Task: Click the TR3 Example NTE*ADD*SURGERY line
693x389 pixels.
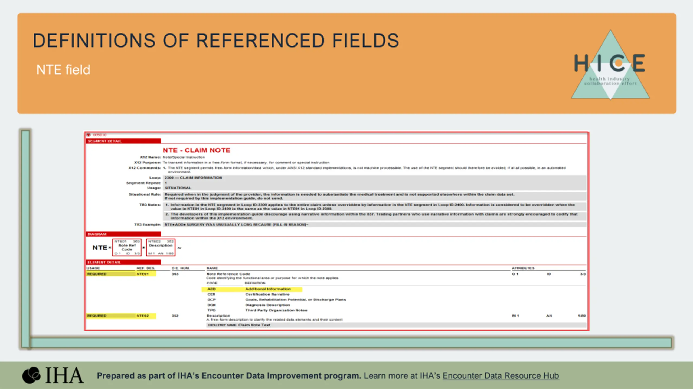Action: 236,224
